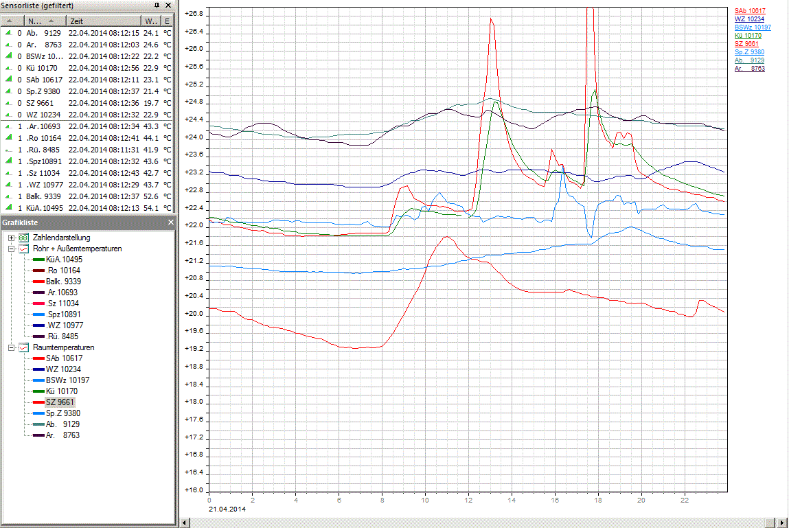Image resolution: width=789 pixels, height=528 pixels.
Task: Select WZ 10234 in the Grafikliste tree
Action: (63, 369)
